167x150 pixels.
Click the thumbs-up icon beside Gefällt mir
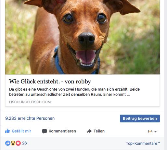coord(7,131)
